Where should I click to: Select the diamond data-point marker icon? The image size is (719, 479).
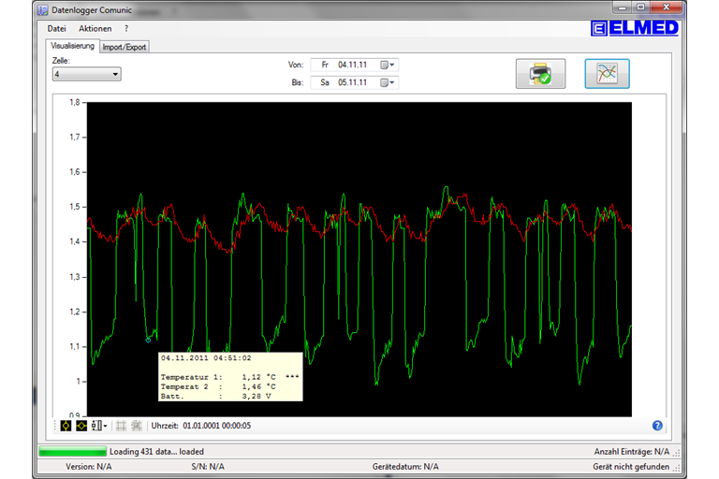(81, 426)
